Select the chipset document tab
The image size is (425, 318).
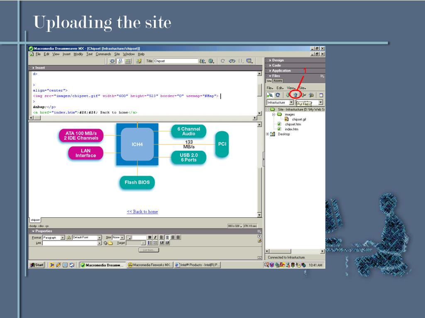click(x=35, y=220)
